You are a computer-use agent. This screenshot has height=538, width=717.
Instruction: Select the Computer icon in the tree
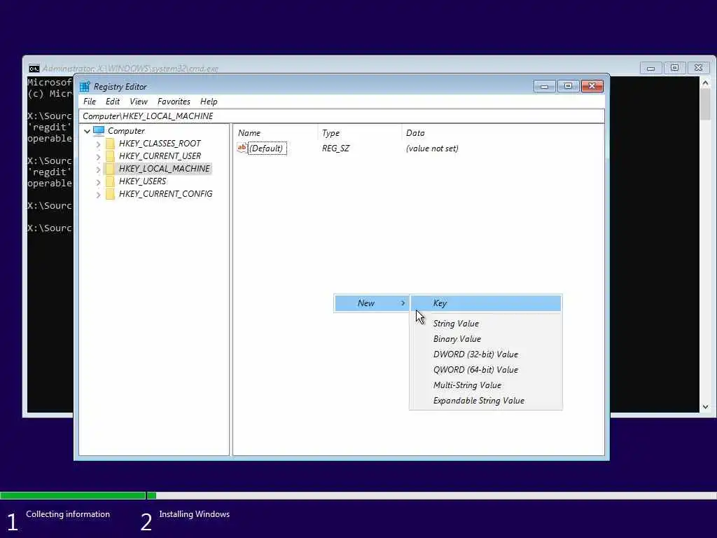(99, 131)
